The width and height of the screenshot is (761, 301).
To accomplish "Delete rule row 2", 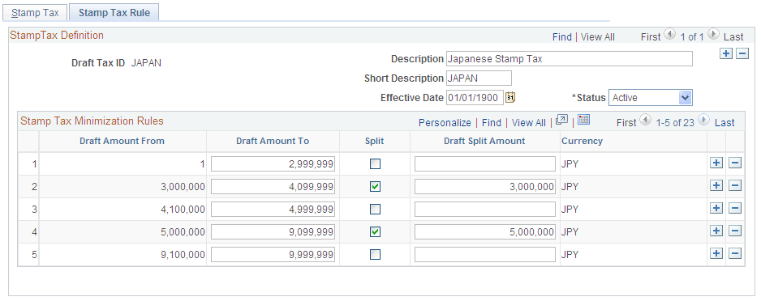I will [735, 186].
